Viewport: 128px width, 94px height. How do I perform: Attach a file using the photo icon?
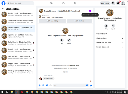pyautogui.click(x=43, y=85)
